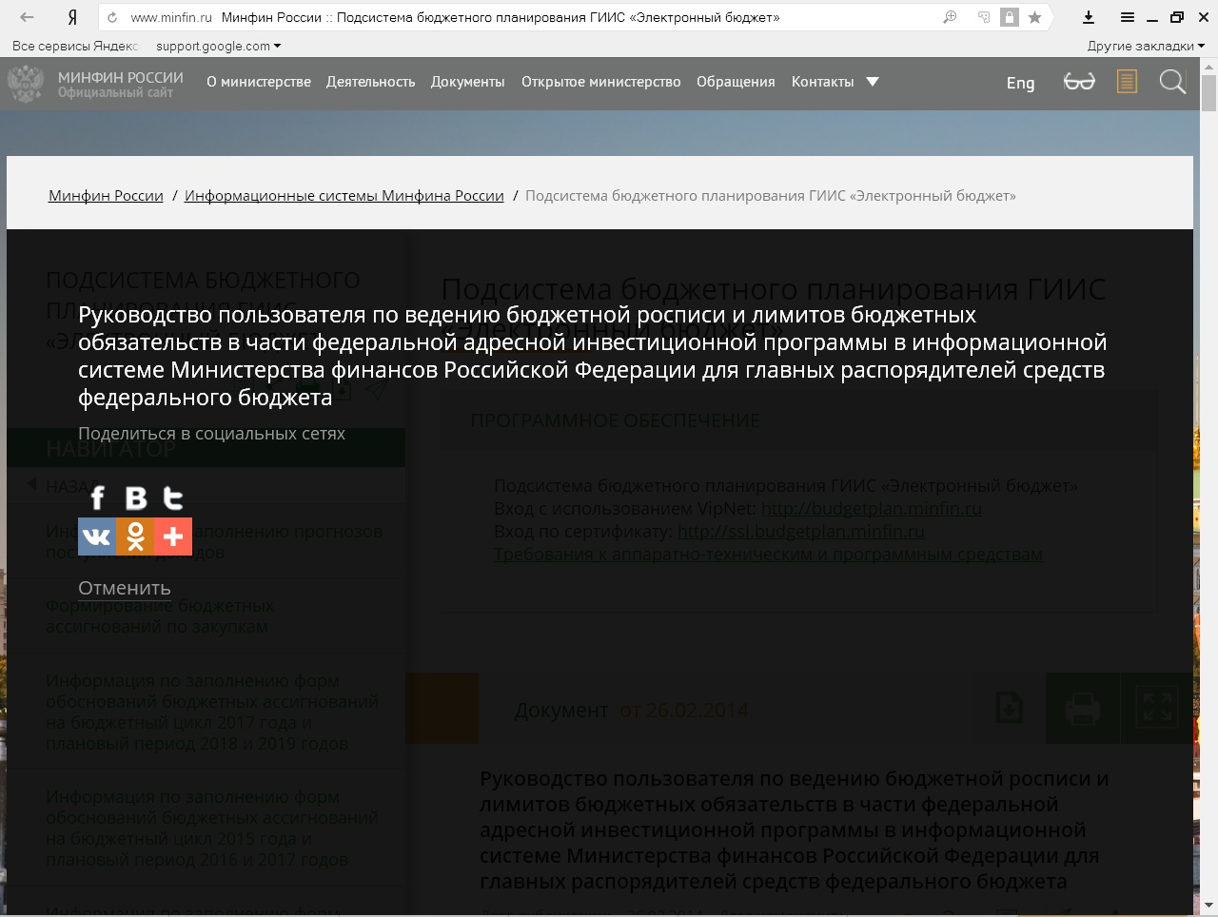Open the browser hamburger menu
The image size is (1218, 917).
1128,17
